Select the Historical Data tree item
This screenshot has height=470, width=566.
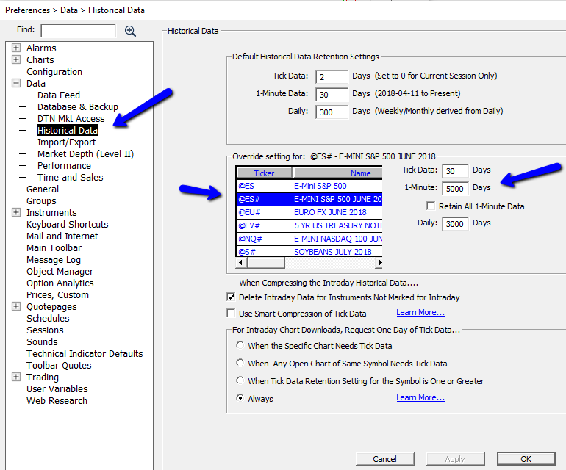click(x=68, y=130)
